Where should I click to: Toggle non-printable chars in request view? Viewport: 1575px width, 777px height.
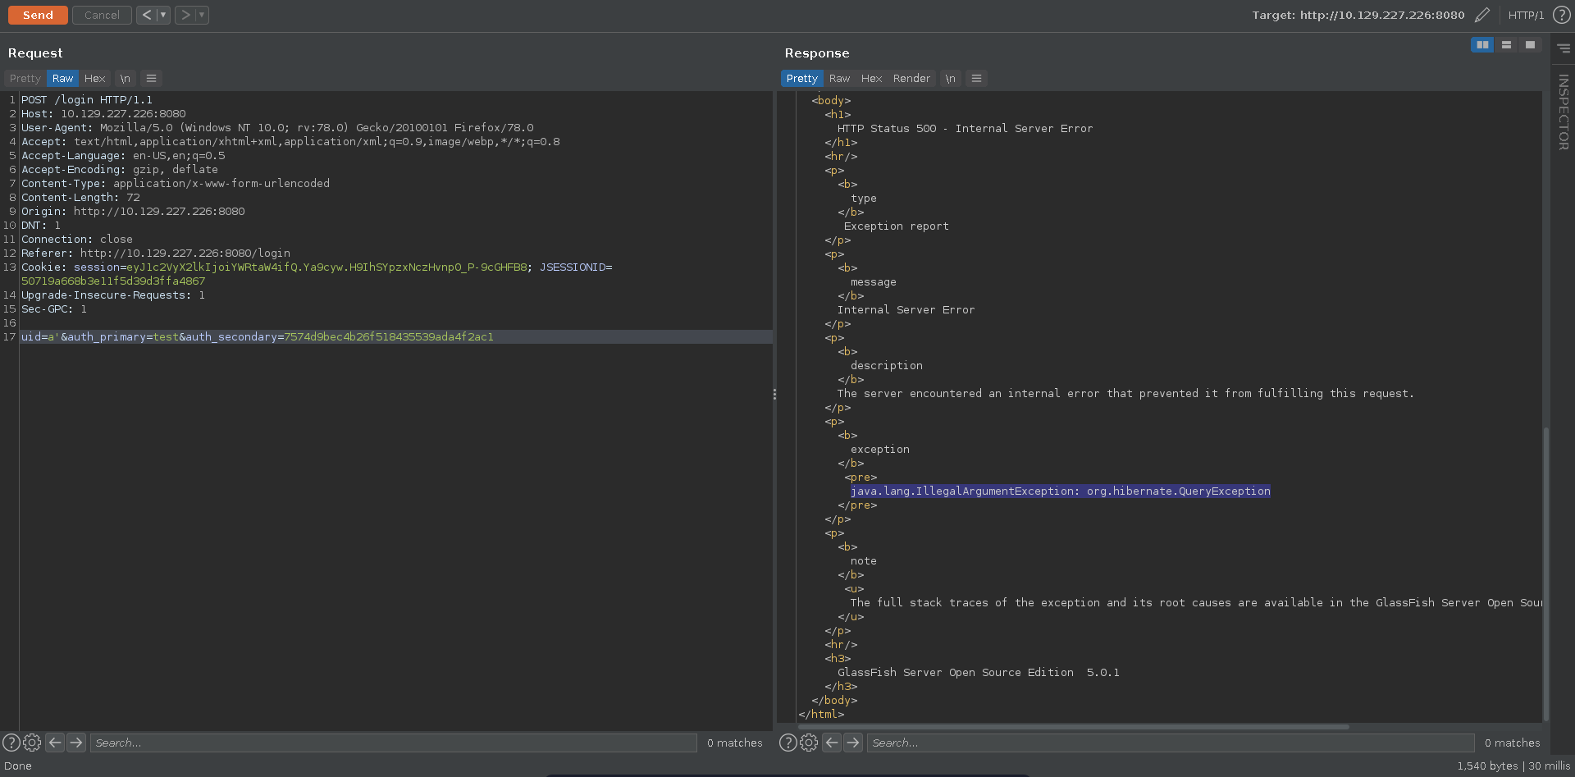(126, 79)
